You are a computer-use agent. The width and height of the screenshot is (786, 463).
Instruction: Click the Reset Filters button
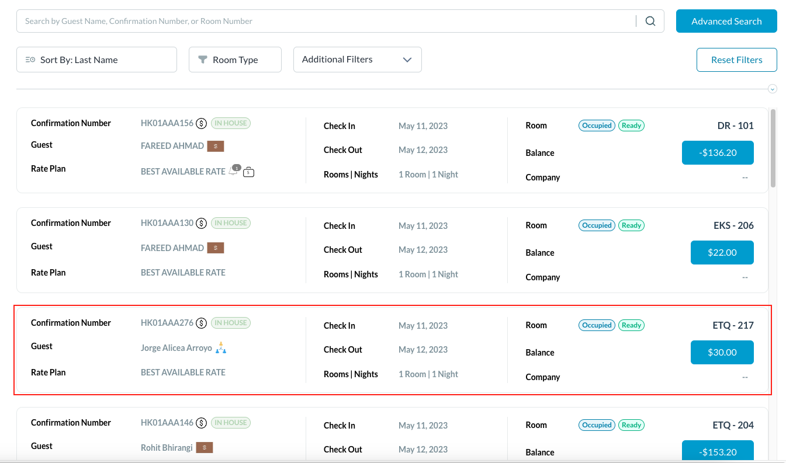tap(736, 60)
